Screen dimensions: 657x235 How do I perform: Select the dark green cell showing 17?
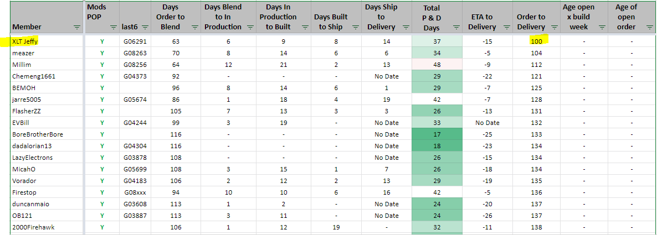point(436,134)
